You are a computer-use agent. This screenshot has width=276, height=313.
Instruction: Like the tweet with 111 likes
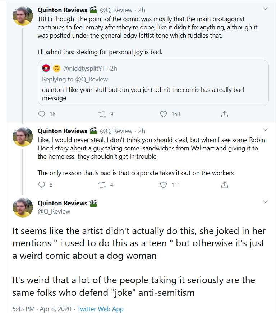[x=164, y=185]
